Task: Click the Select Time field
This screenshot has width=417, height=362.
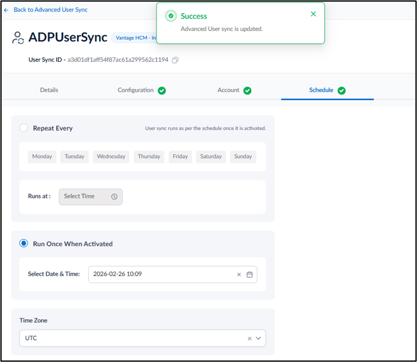Action: pyautogui.click(x=91, y=197)
